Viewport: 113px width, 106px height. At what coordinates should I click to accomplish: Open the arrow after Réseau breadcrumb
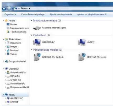(x=29, y=8)
